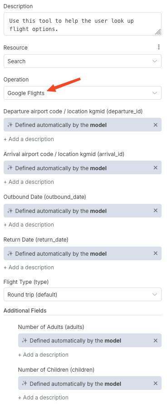167x404 pixels.
Task: Open the Resource three-dot options menu
Action: point(159,47)
